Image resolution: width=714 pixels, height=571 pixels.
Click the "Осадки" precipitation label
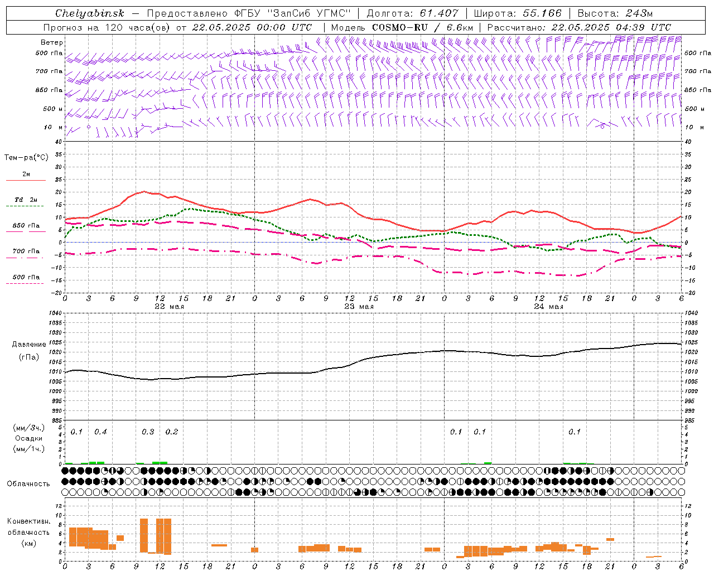(x=29, y=438)
